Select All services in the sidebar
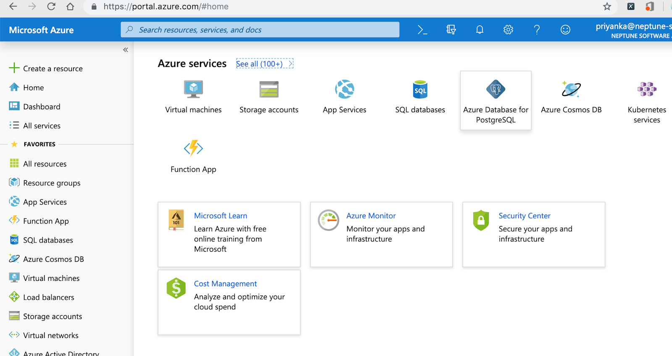Screen dimensions: 672x356 (42, 126)
